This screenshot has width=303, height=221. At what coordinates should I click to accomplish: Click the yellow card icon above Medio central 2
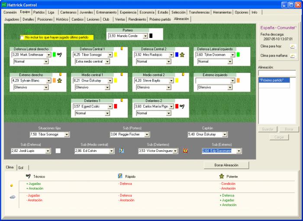(x=183, y=74)
